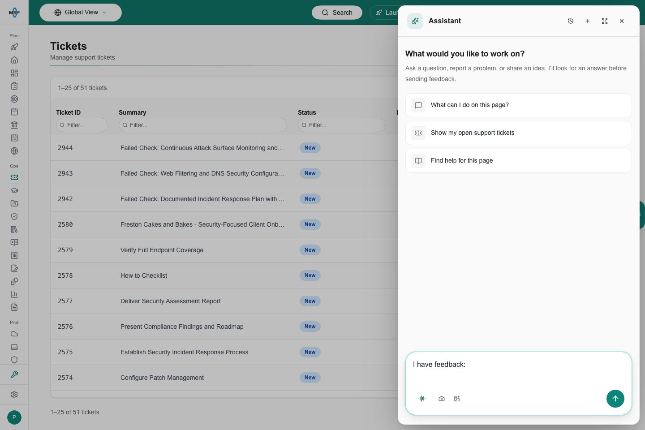645x430 pixels.
Task: Click the Status column header
Action: click(307, 112)
